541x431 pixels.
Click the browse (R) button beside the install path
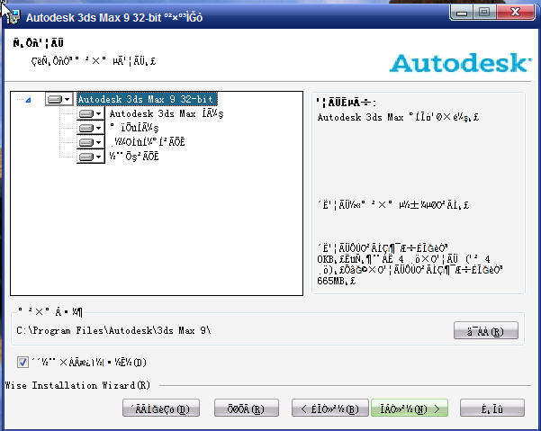(486, 330)
